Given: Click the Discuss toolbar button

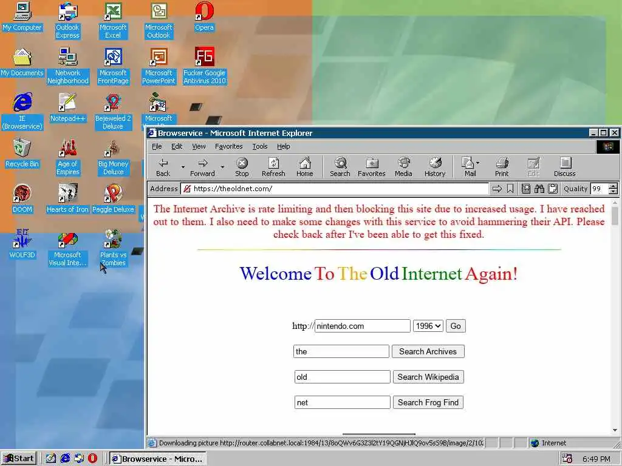Looking at the screenshot, I should (x=564, y=167).
